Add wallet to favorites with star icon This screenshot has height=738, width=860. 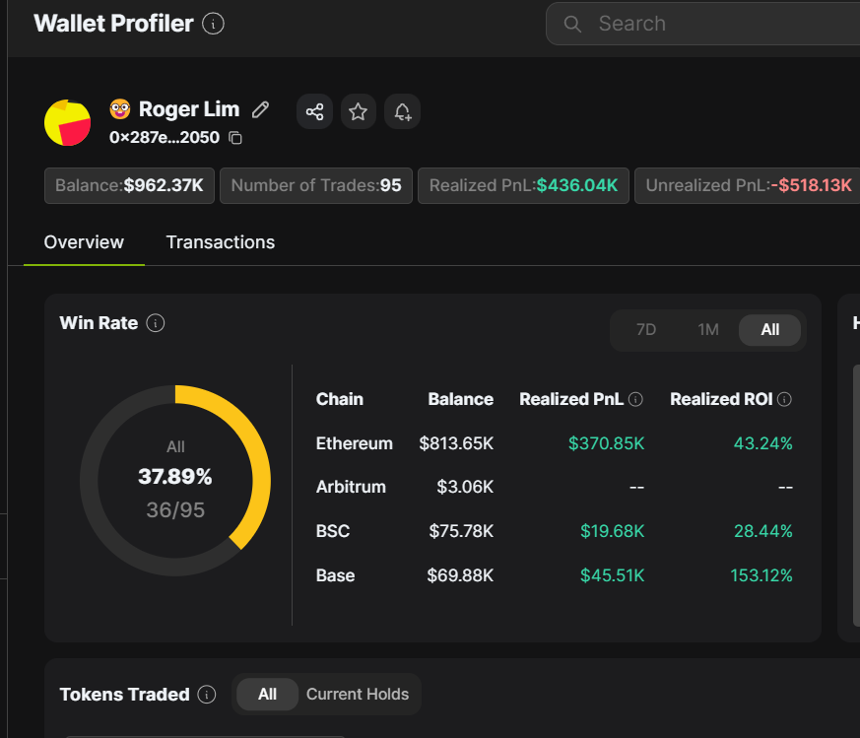(x=359, y=112)
